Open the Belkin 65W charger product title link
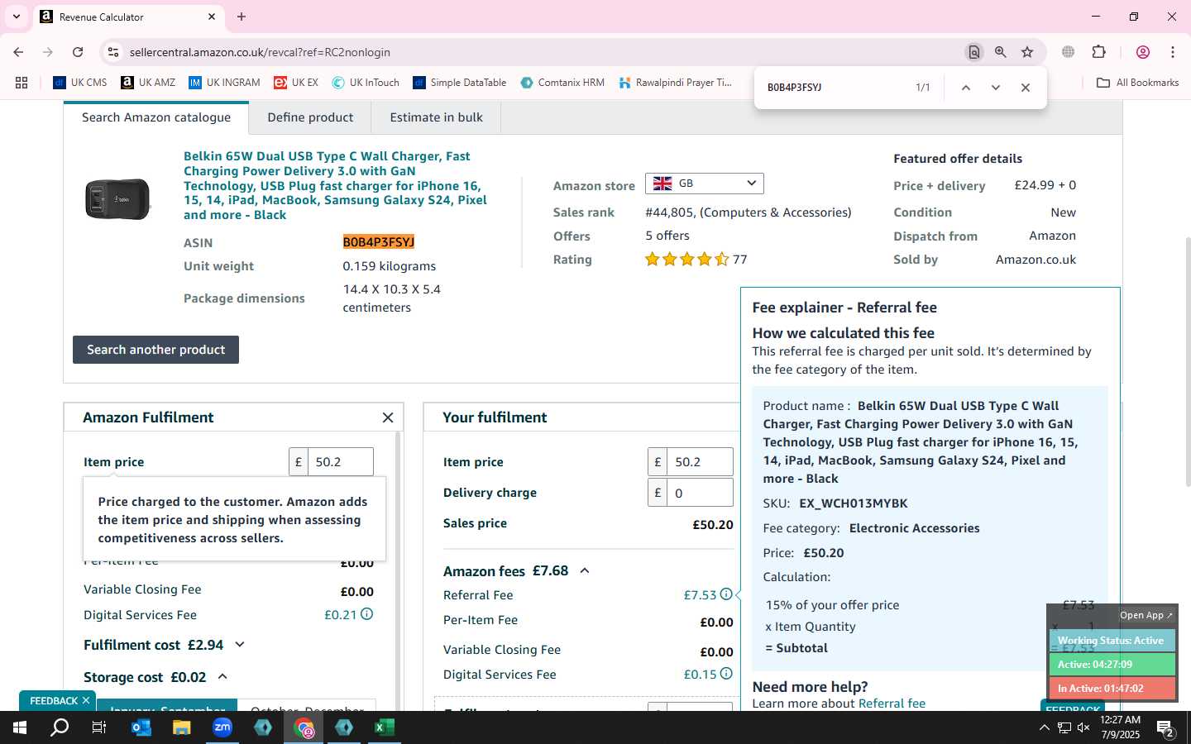The height and width of the screenshot is (744, 1191). (x=335, y=185)
